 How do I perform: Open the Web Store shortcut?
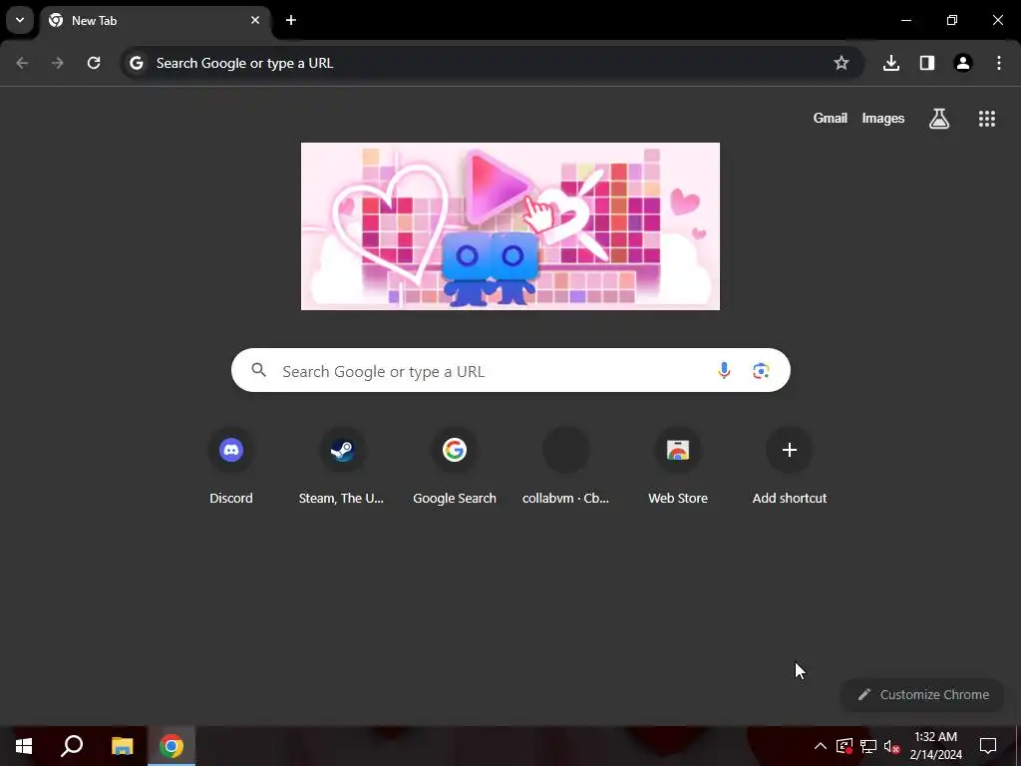coord(678,467)
